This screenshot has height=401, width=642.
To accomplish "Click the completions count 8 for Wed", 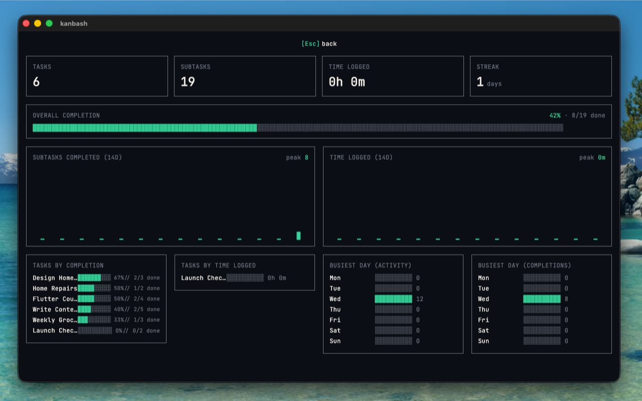I will point(566,299).
